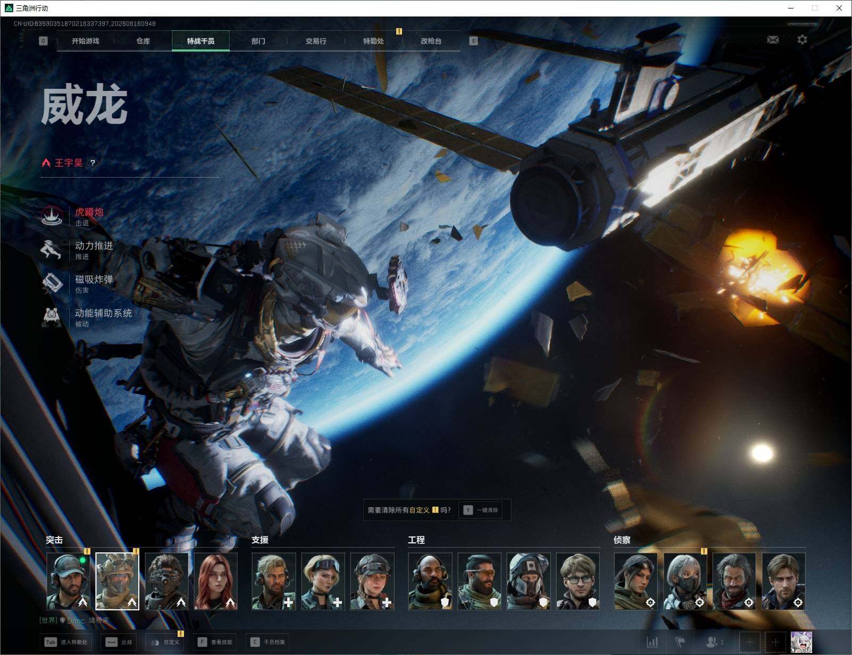Select bald bearded engineer operator with headset

(x=430, y=581)
